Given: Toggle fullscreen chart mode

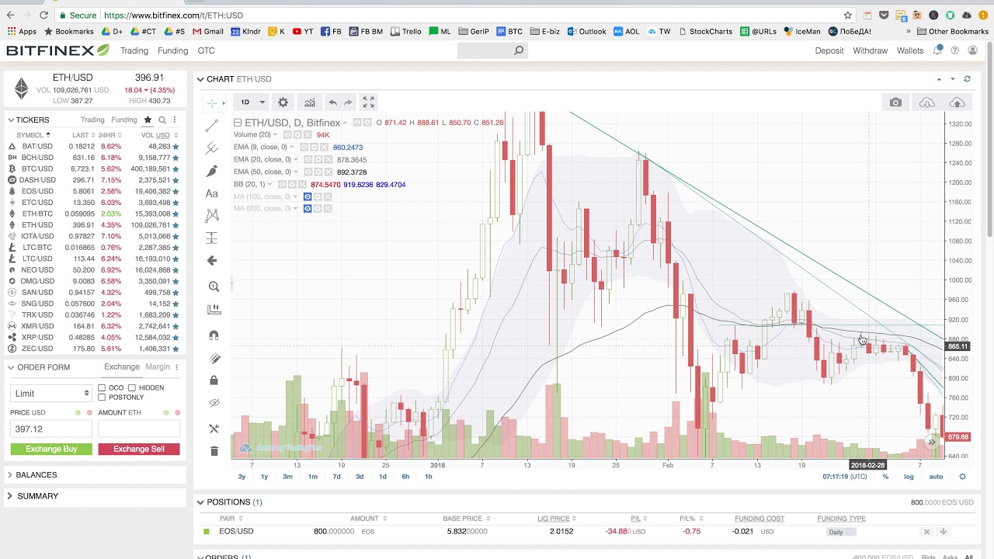Looking at the screenshot, I should click(x=369, y=102).
